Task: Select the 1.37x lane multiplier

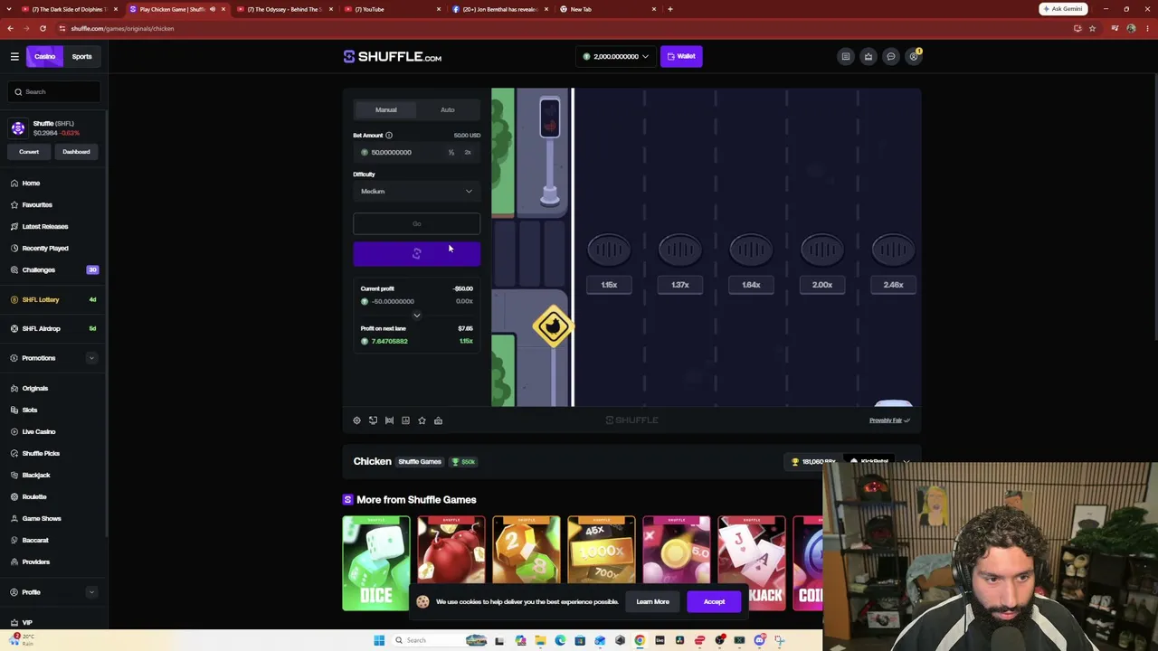Action: pyautogui.click(x=680, y=285)
